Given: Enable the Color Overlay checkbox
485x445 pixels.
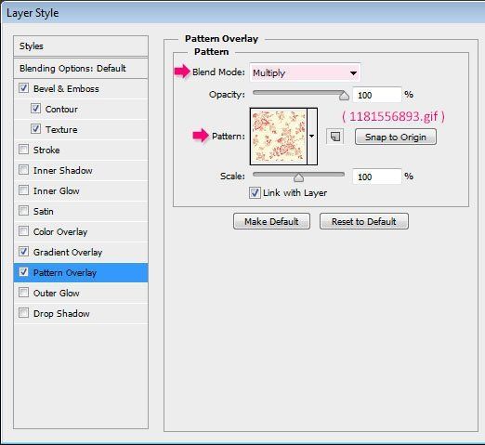Looking at the screenshot, I should point(23,231).
